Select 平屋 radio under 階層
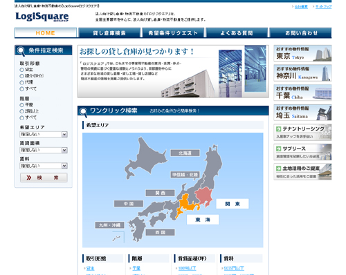Image resolution: width=346 pixels, height=275 pixels. pos(21,105)
